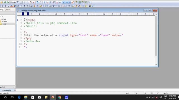Switch to the Cliptext tab
This screenshot has width=179, height=100.
(x=8, y=10)
